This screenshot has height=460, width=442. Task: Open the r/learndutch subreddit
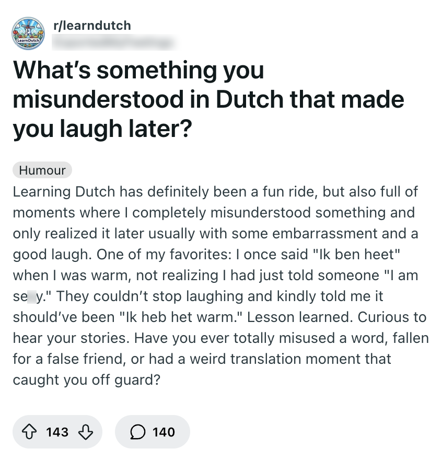pyautogui.click(x=92, y=25)
